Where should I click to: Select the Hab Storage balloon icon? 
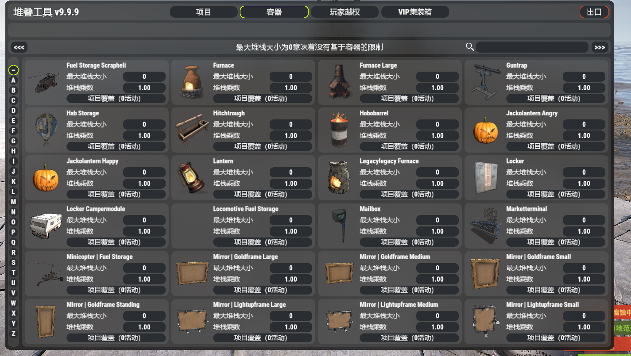coord(46,130)
